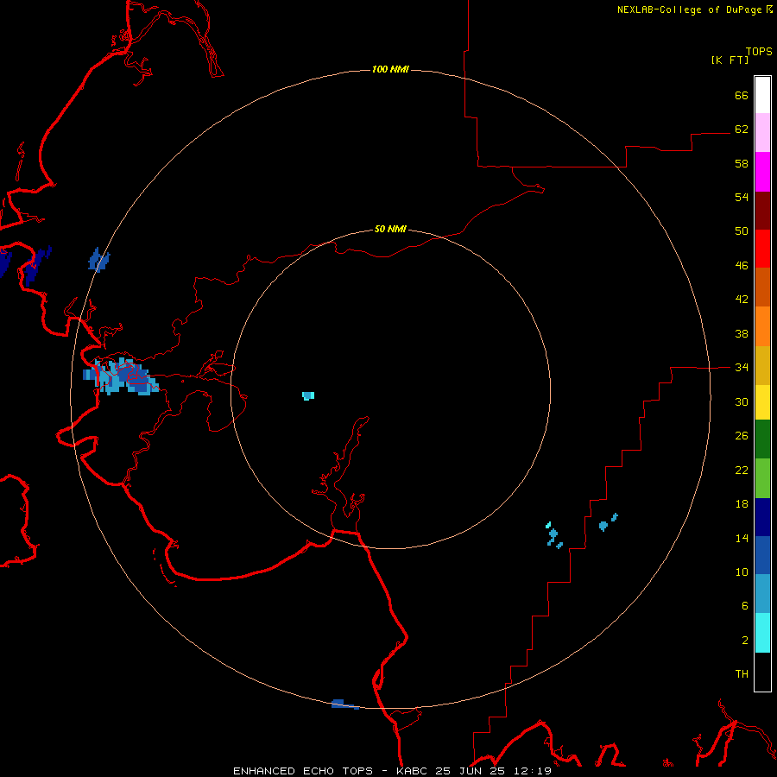Click the "KABC" station identifier in caption
The image size is (777, 777).
(x=413, y=771)
